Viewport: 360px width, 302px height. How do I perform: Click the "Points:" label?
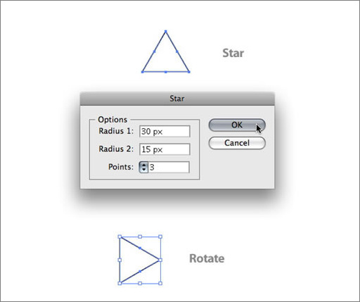(121, 167)
